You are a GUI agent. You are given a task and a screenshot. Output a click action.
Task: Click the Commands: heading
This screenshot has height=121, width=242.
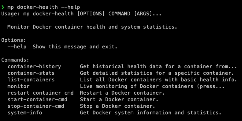15,60
